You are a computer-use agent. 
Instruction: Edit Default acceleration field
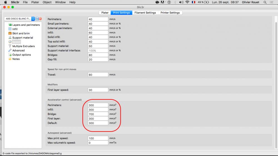(98, 123)
